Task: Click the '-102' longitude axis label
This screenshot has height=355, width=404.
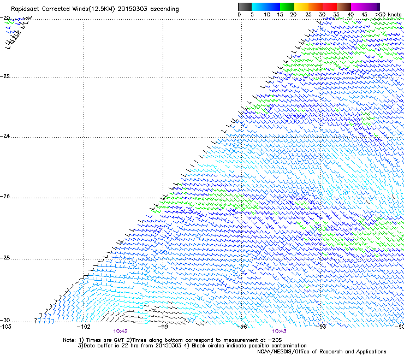Action: tap(84, 327)
